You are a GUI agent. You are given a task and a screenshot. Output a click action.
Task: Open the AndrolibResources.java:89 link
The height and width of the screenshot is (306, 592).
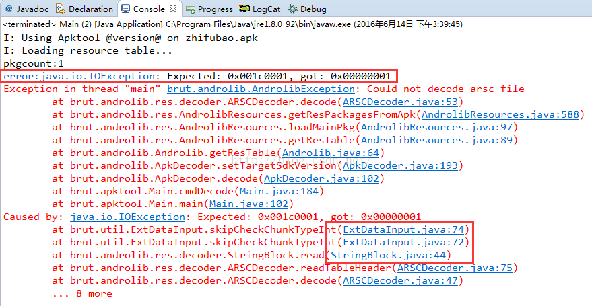(x=436, y=140)
